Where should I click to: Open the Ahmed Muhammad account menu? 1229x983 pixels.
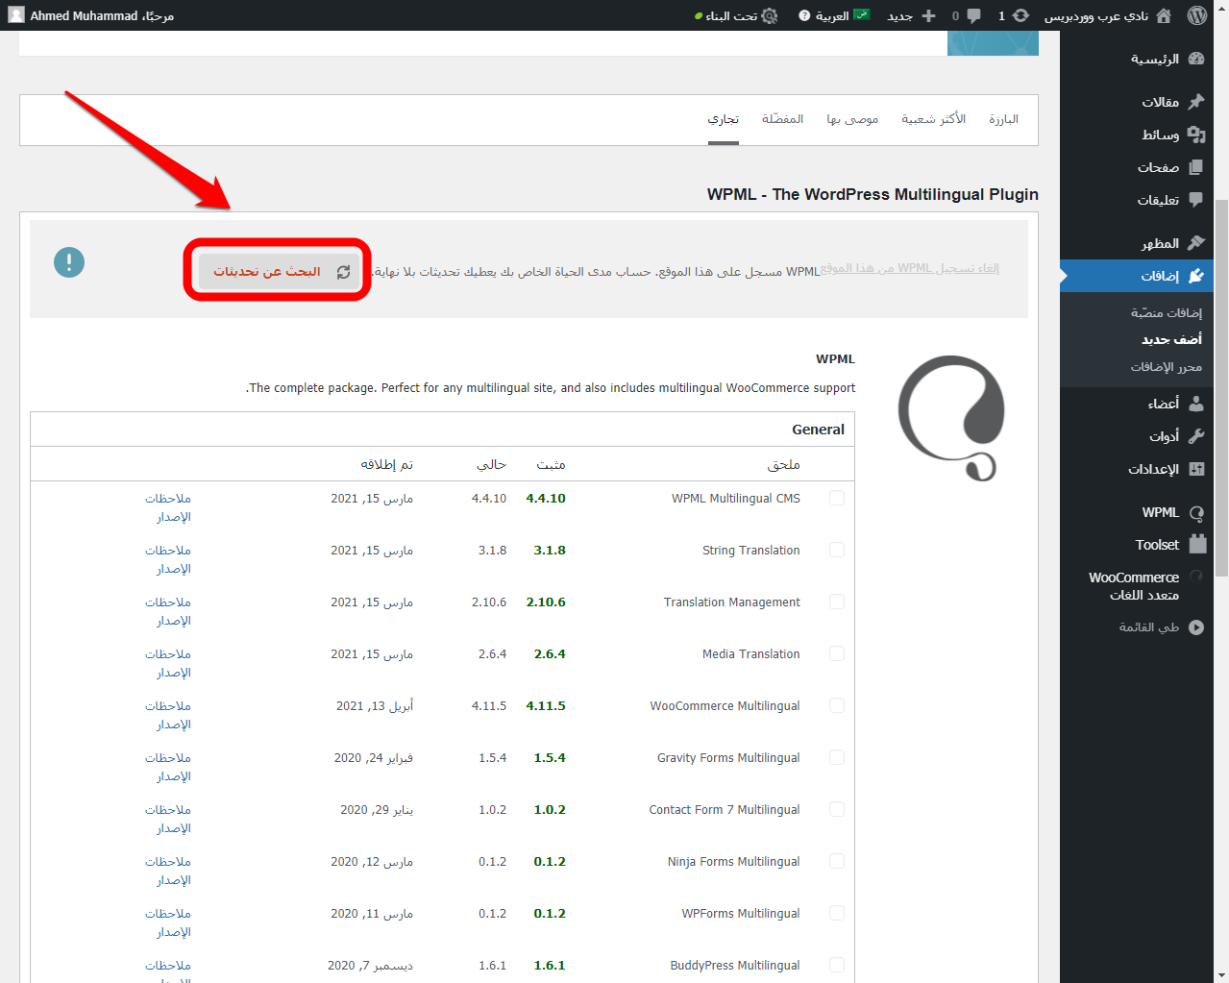point(91,15)
